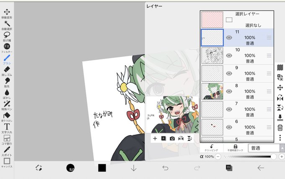Decrease opacity with minus button
The height and width of the screenshot is (179, 285).
pyautogui.click(x=218, y=156)
